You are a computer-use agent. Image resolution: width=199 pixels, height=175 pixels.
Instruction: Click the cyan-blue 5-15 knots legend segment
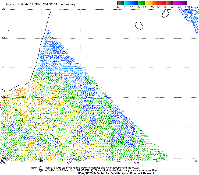tap(131, 3)
